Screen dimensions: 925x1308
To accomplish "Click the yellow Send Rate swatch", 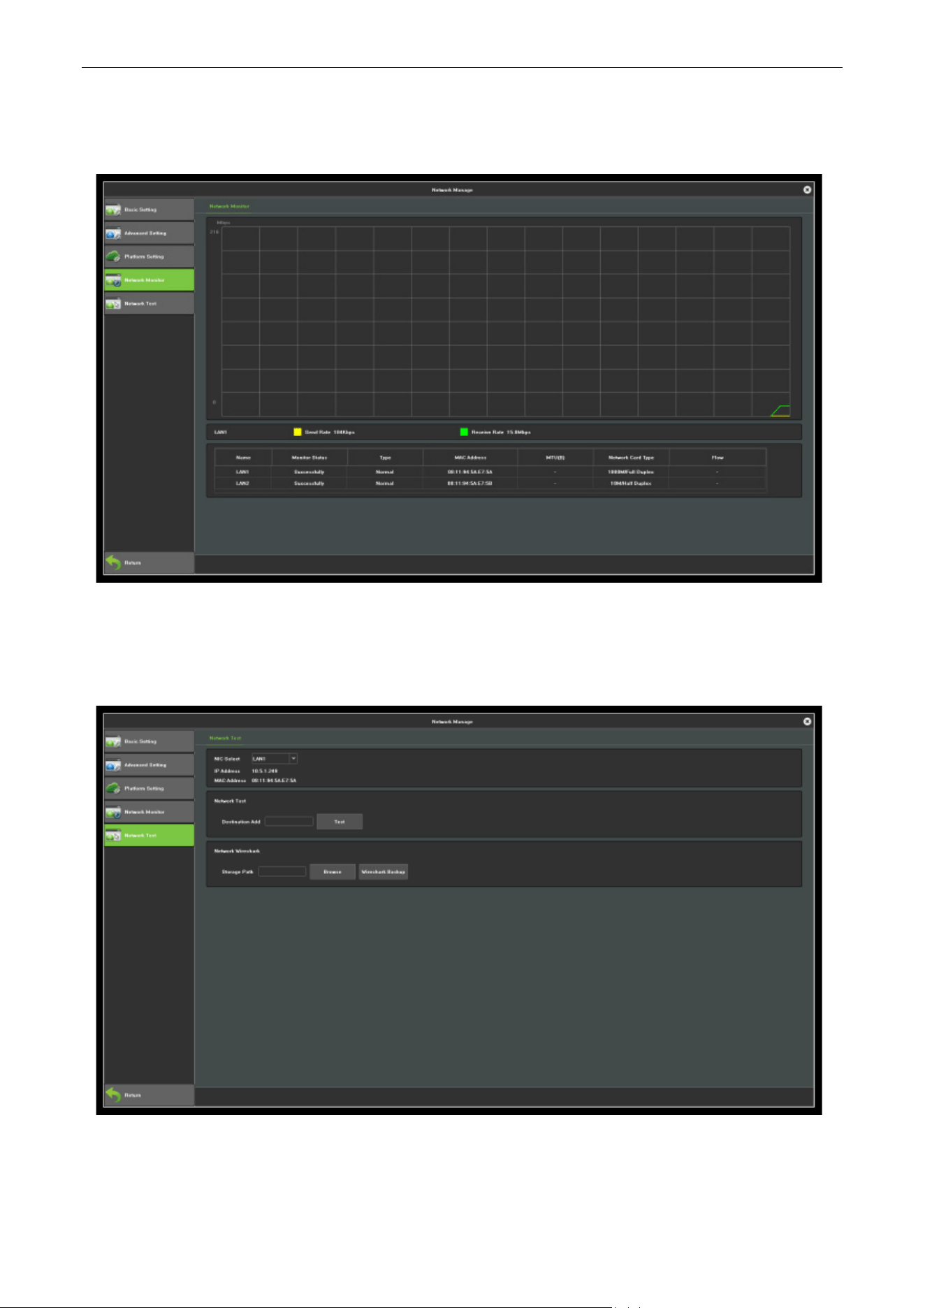I will pos(297,432).
